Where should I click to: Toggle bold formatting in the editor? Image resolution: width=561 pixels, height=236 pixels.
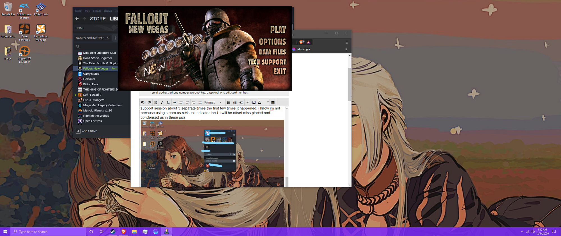pyautogui.click(x=156, y=102)
